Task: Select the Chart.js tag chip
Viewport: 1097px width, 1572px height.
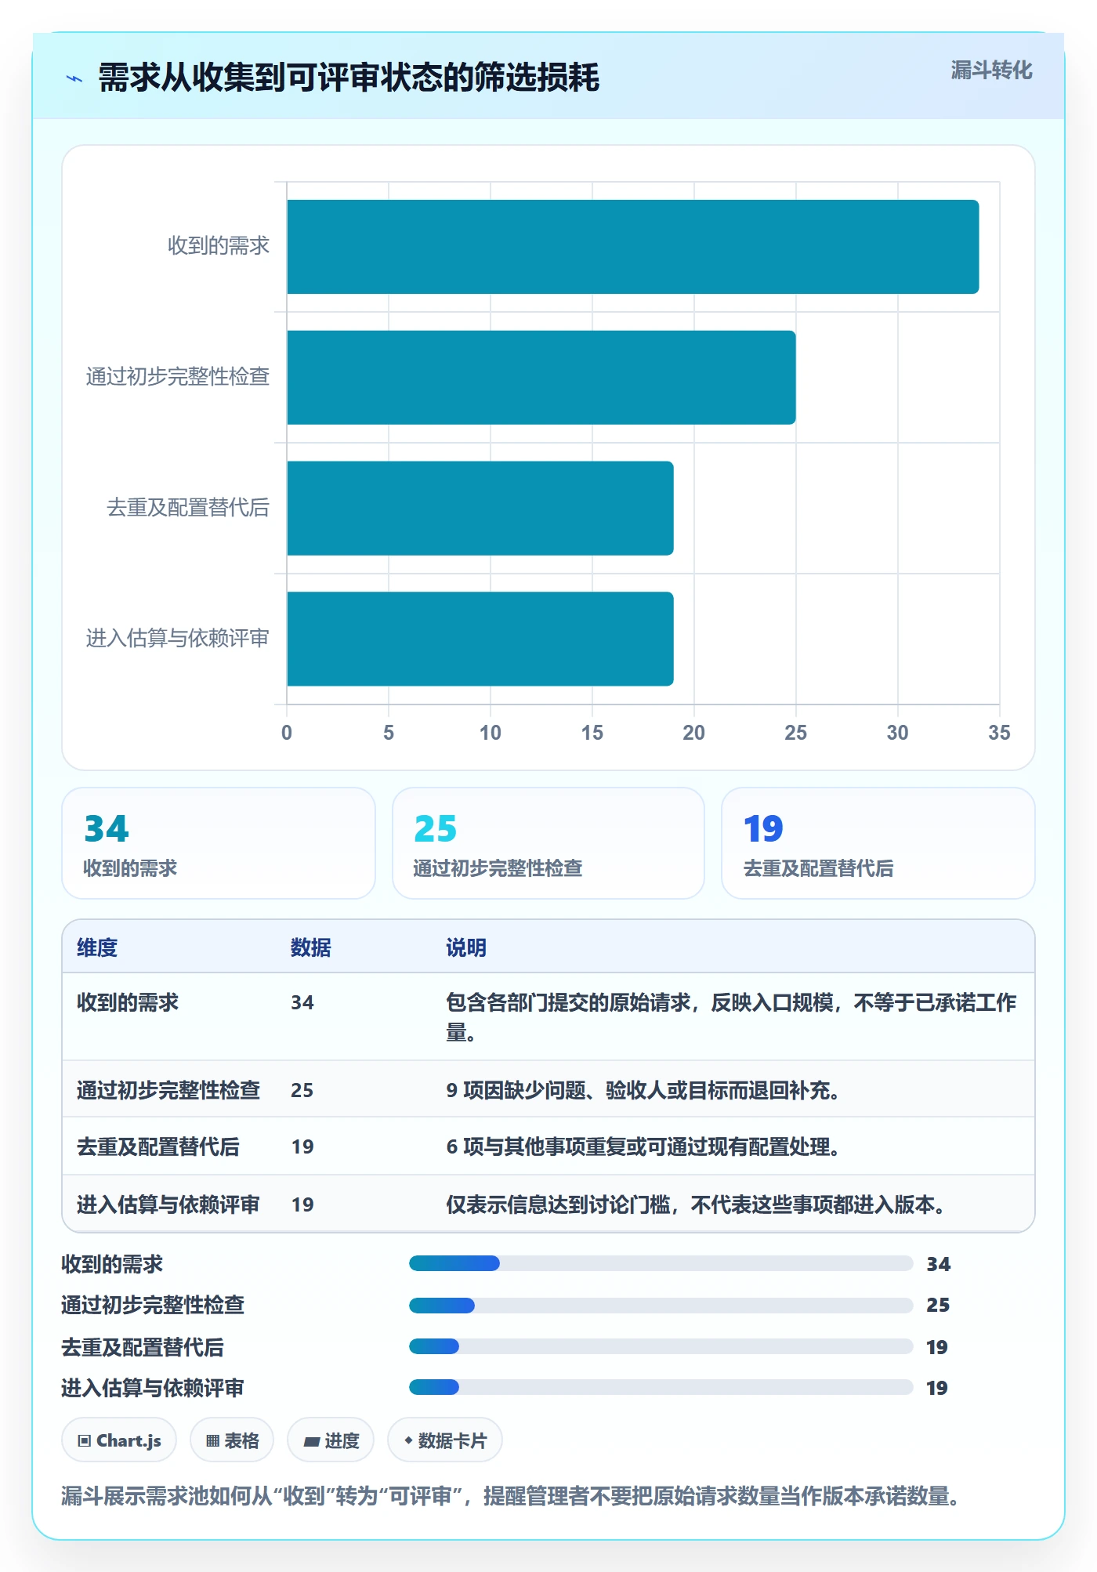Action: (119, 1440)
